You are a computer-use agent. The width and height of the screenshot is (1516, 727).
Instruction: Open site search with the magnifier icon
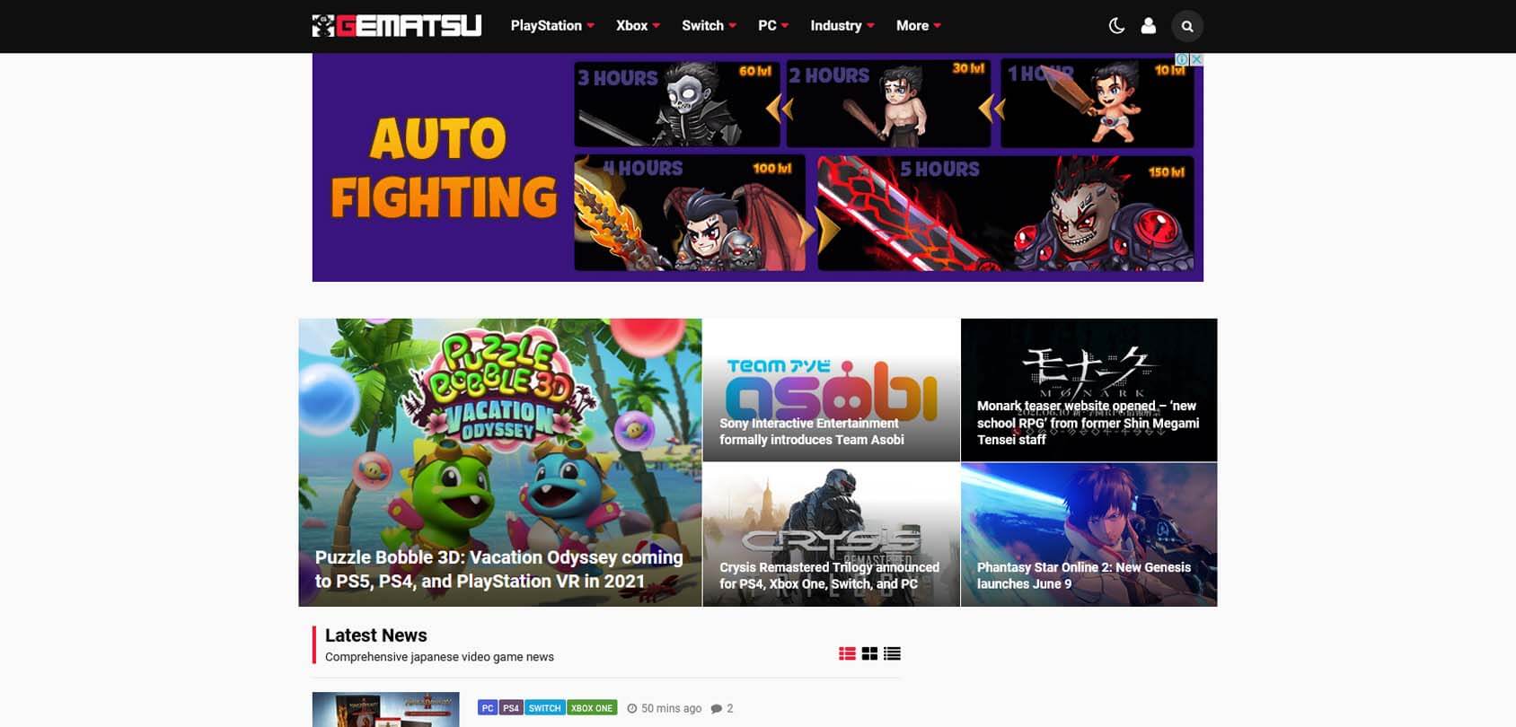[x=1187, y=26]
